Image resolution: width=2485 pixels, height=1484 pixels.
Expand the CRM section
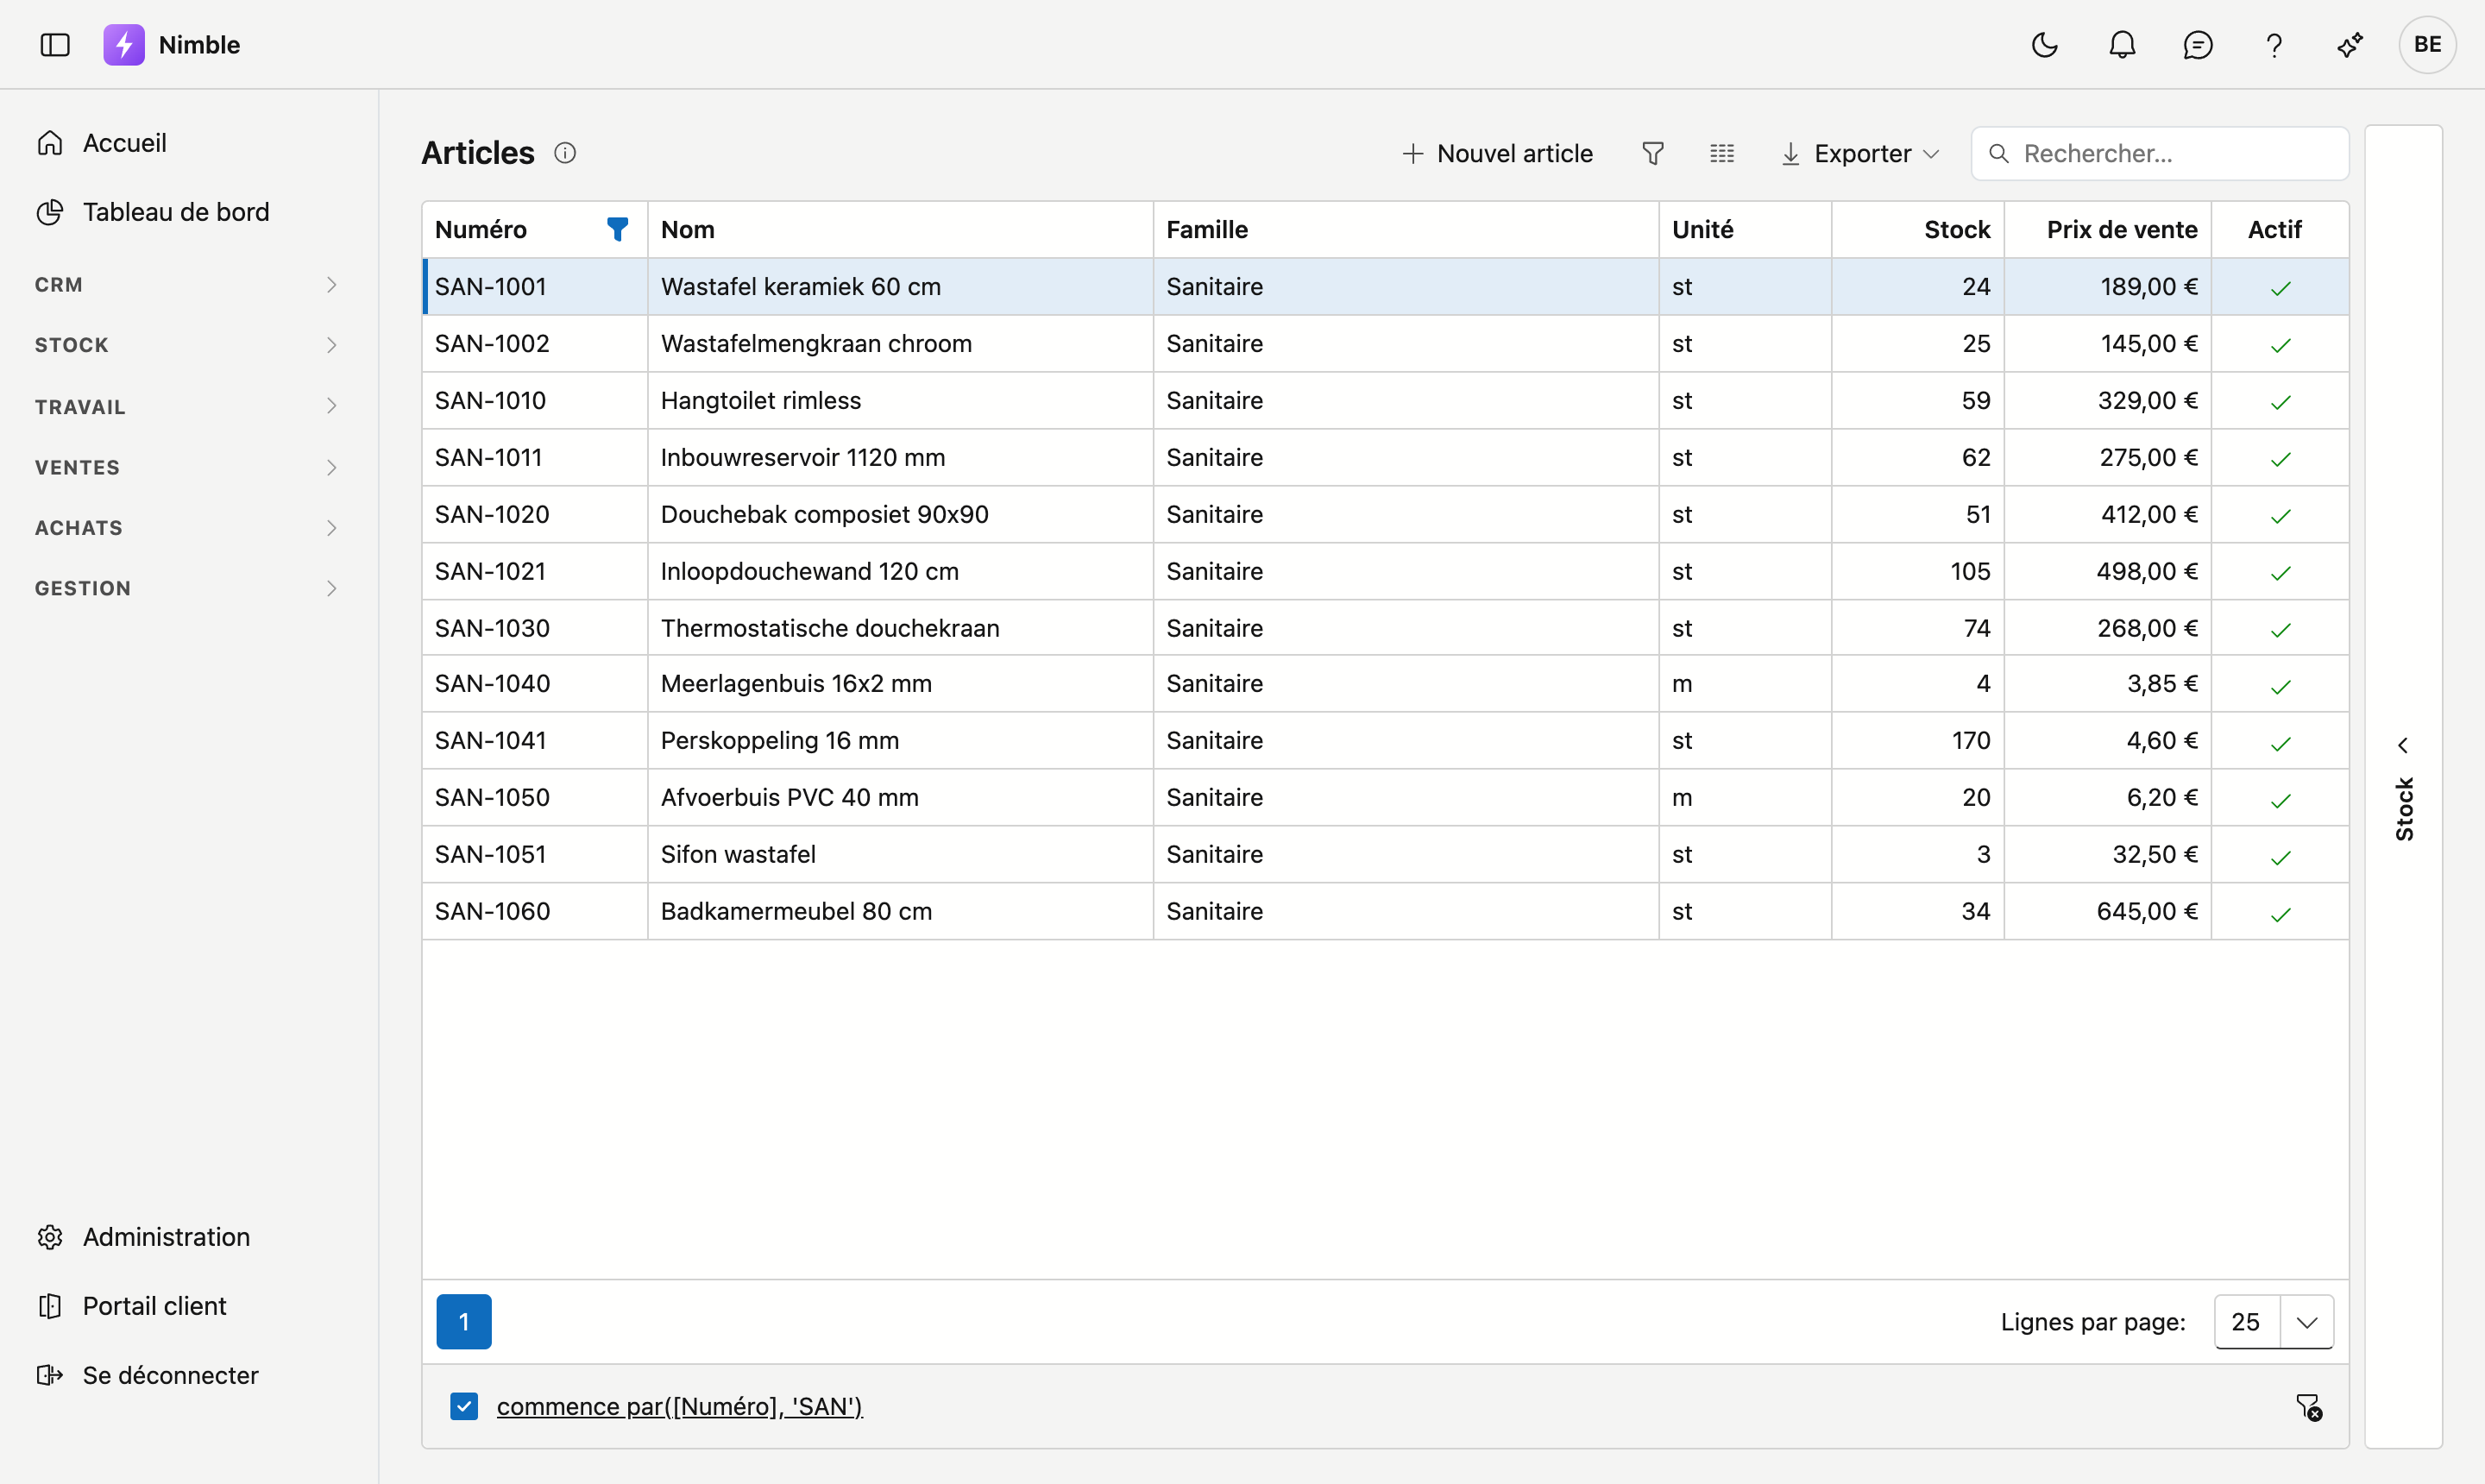click(x=188, y=285)
